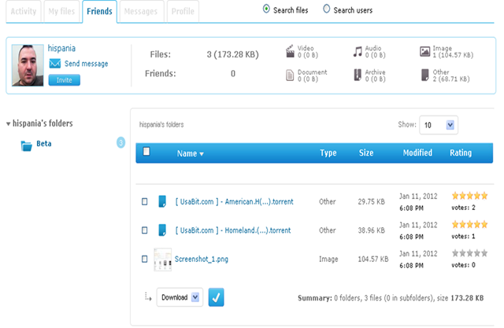Click the blue checkmark apply button
The height and width of the screenshot is (328, 504).
(x=216, y=297)
